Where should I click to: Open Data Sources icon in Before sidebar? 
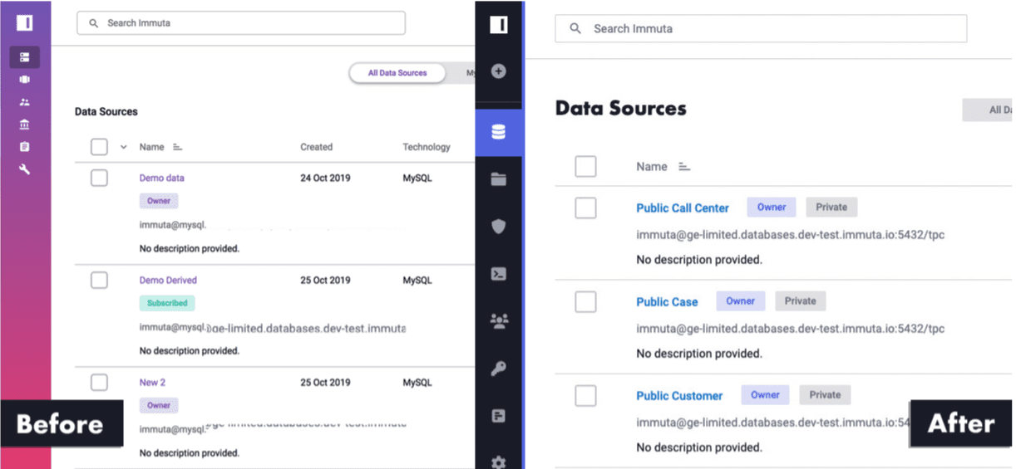[x=25, y=57]
